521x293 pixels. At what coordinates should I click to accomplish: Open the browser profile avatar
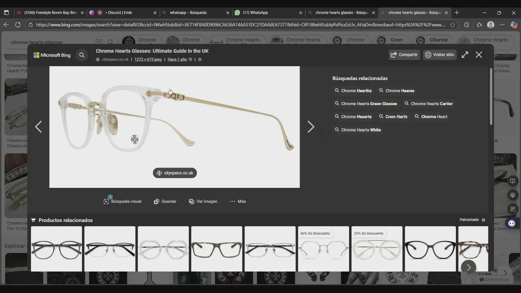[x=491, y=25]
